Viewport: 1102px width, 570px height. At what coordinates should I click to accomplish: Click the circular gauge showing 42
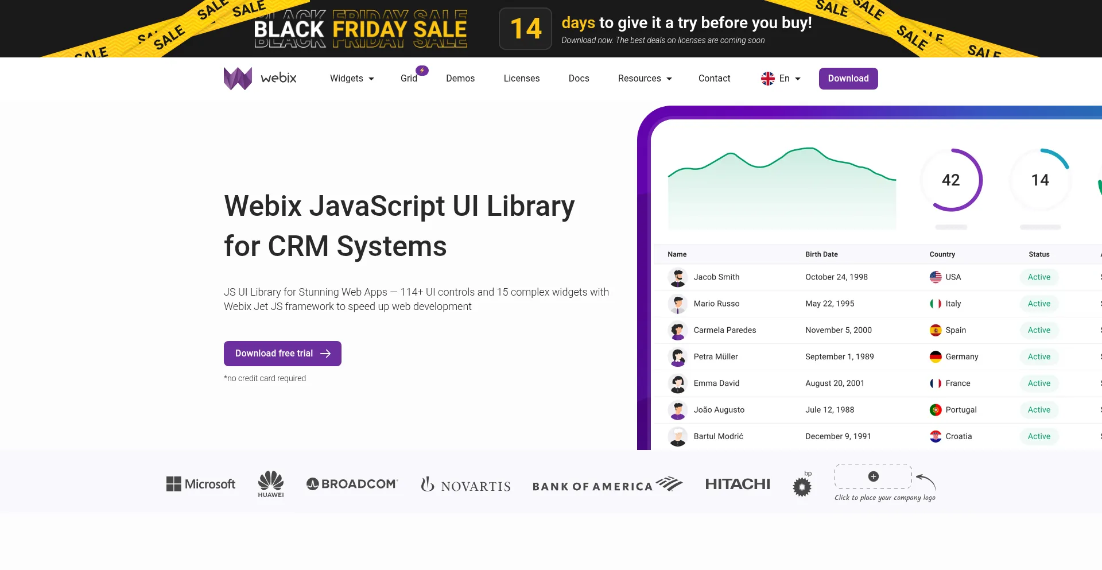click(x=950, y=180)
